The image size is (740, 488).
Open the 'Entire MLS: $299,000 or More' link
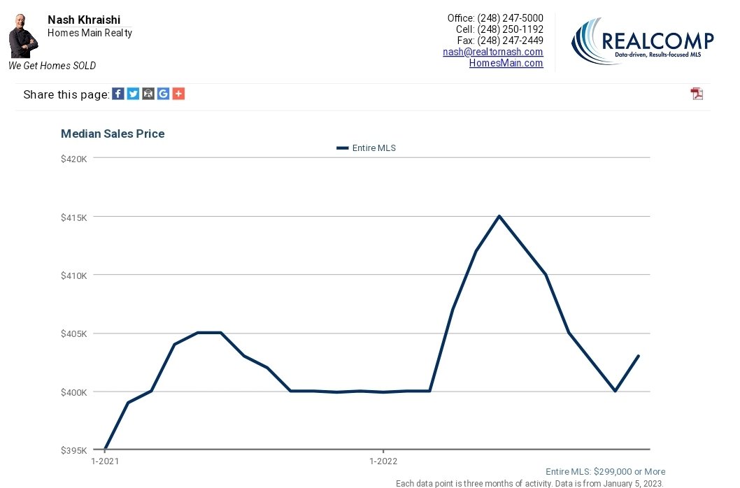[605, 472]
